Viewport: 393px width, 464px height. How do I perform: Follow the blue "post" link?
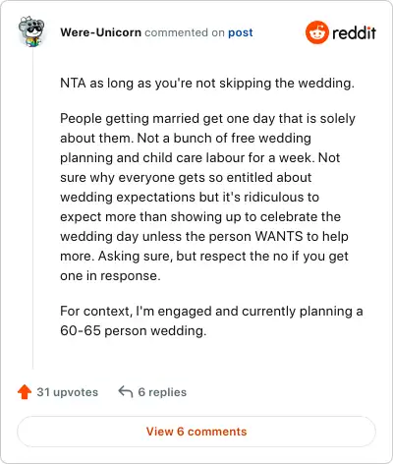(241, 32)
